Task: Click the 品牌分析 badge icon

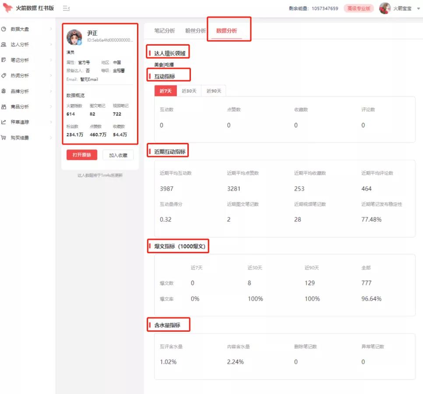Action: tap(4, 91)
